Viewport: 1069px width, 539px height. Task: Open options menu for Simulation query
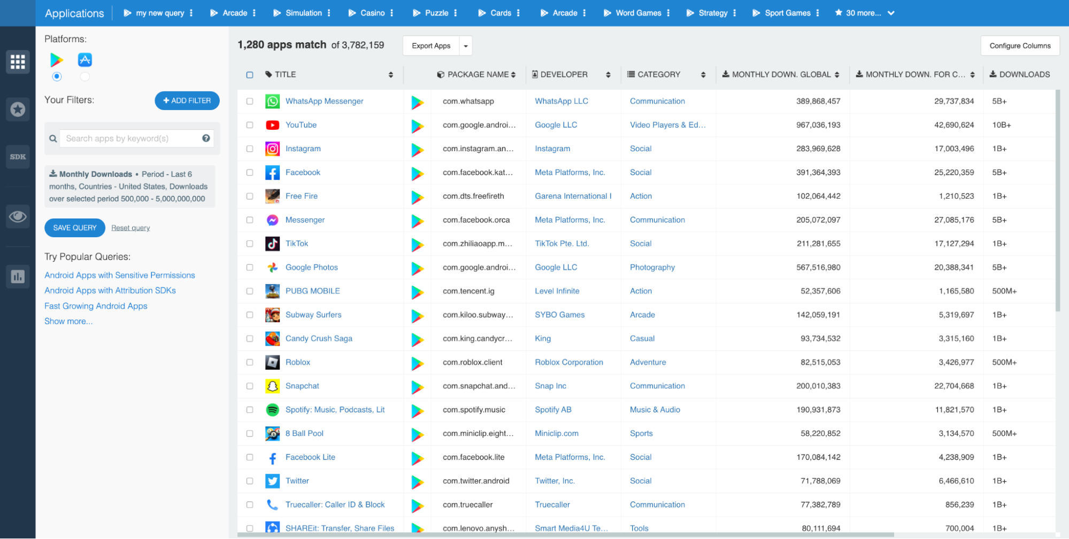pos(329,13)
